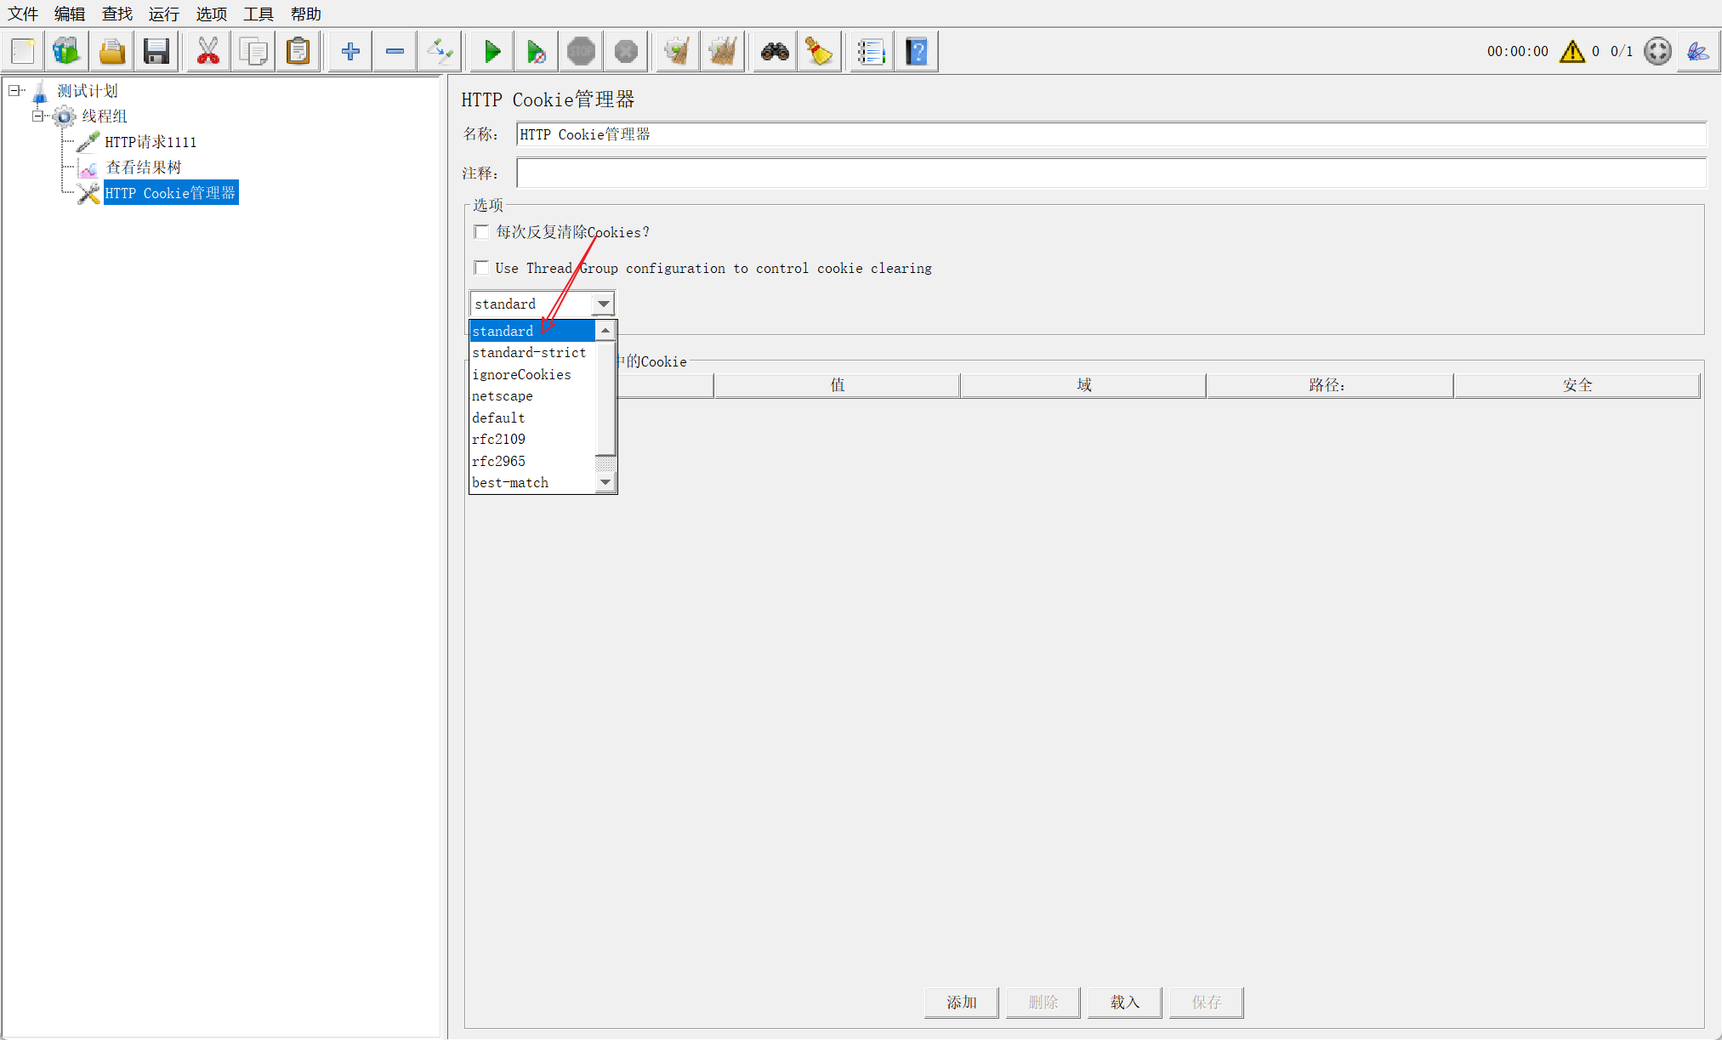Click the warning triangle log icon
The width and height of the screenshot is (1722, 1040).
tap(1572, 52)
